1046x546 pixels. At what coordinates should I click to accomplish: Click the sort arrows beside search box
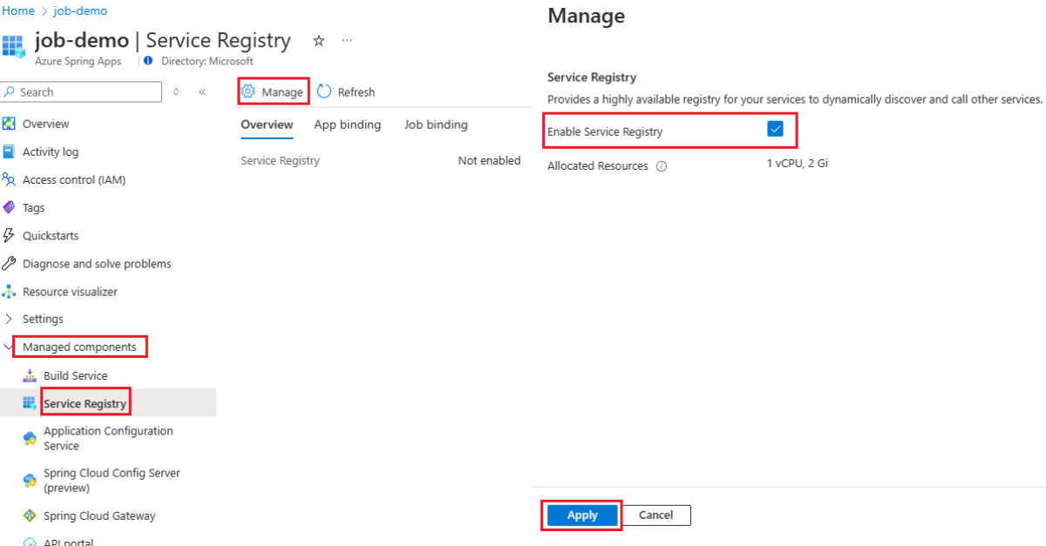176,91
